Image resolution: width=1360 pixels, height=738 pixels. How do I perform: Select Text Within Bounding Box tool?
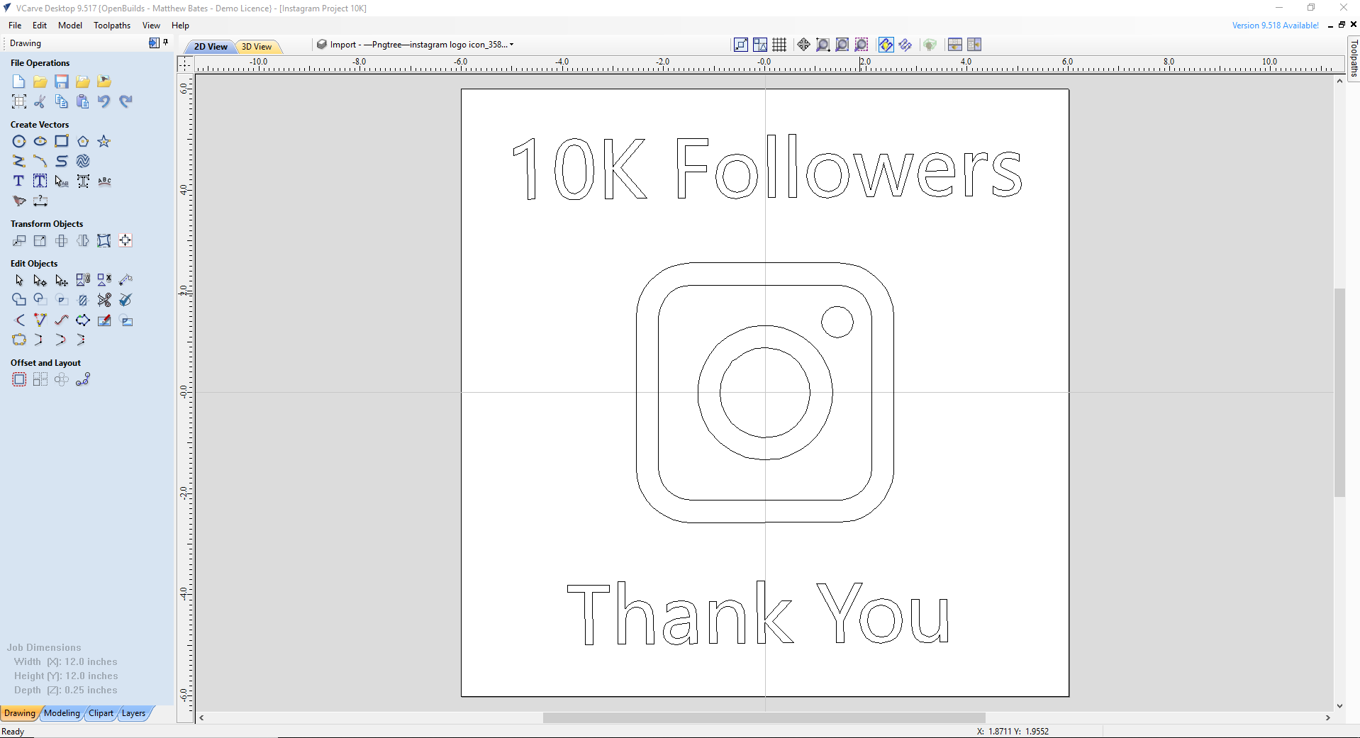(x=40, y=181)
